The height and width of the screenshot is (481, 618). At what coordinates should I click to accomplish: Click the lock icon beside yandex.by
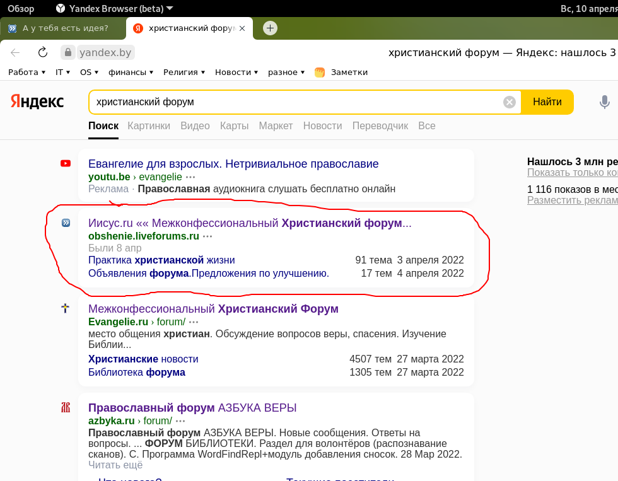pyautogui.click(x=68, y=52)
